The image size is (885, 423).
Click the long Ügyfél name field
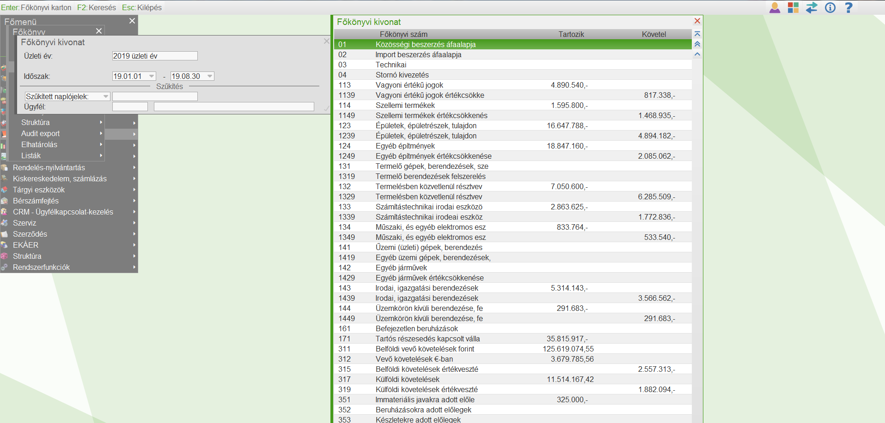pyautogui.click(x=234, y=107)
